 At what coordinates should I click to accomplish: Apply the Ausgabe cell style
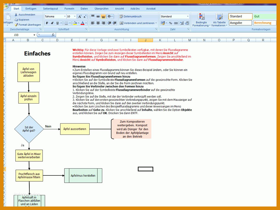tap(240, 23)
